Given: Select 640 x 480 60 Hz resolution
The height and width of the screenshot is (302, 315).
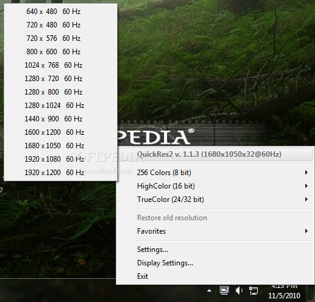Looking at the screenshot, I should [60, 12].
